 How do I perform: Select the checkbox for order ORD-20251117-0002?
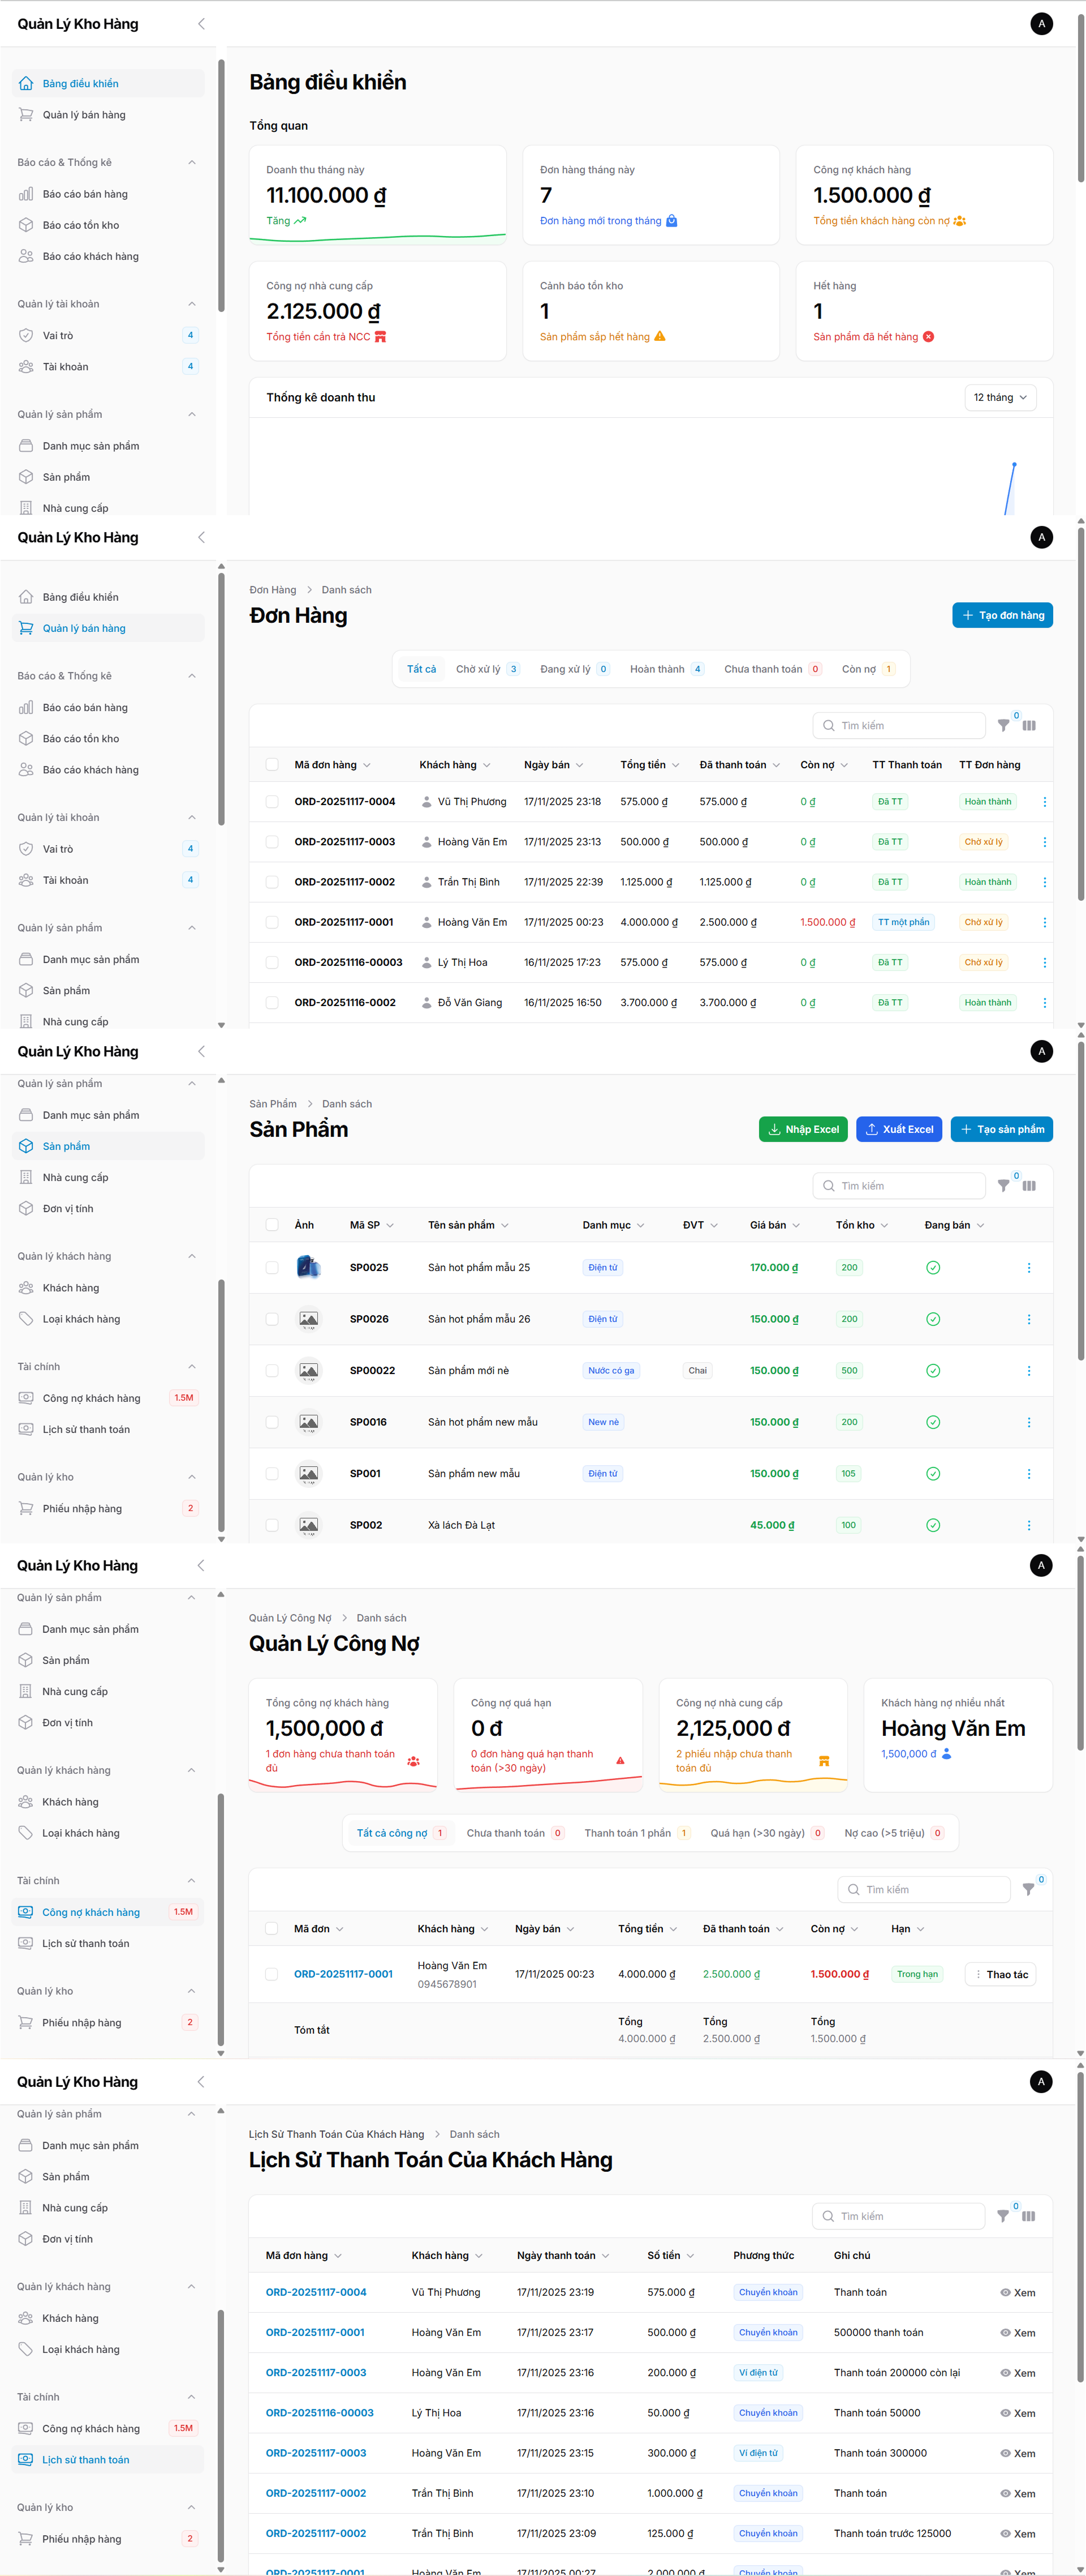[x=271, y=882]
